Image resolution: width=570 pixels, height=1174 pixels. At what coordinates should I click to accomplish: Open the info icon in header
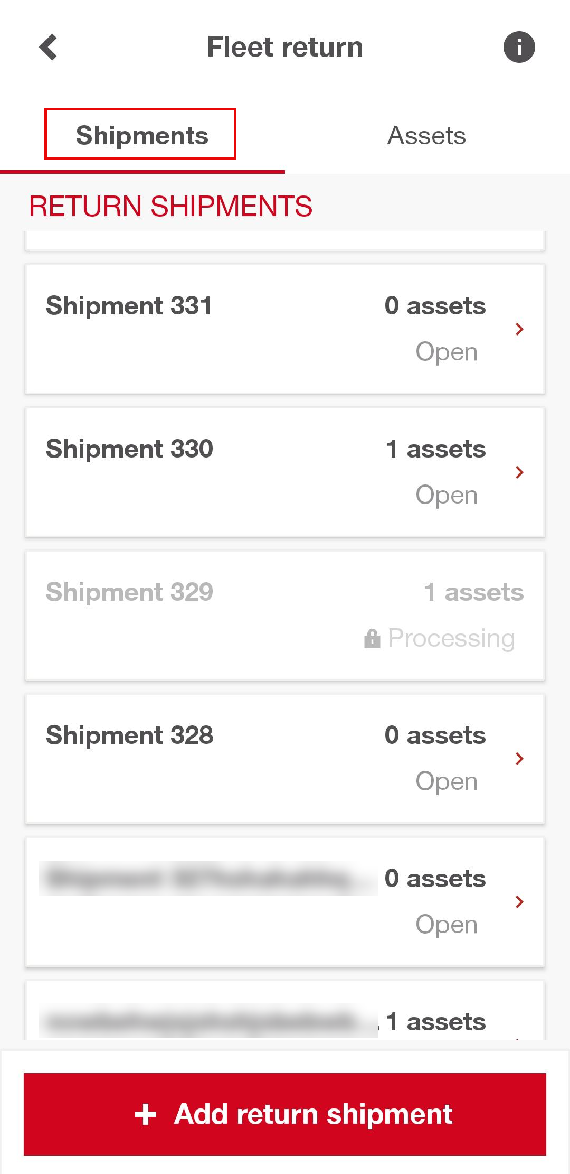pyautogui.click(x=519, y=47)
